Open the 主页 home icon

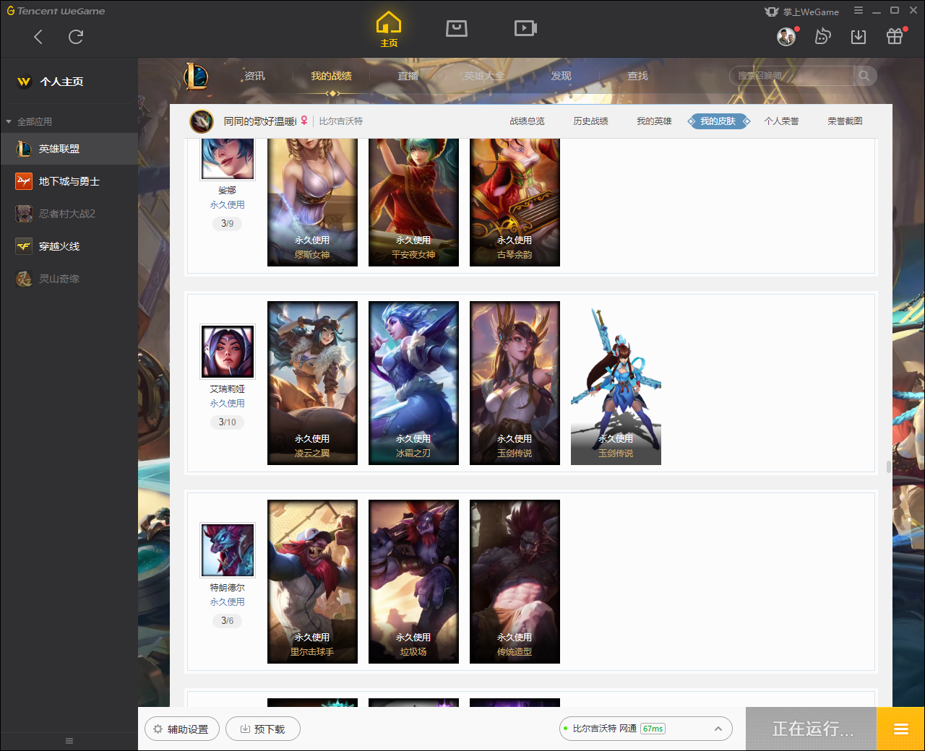[389, 30]
